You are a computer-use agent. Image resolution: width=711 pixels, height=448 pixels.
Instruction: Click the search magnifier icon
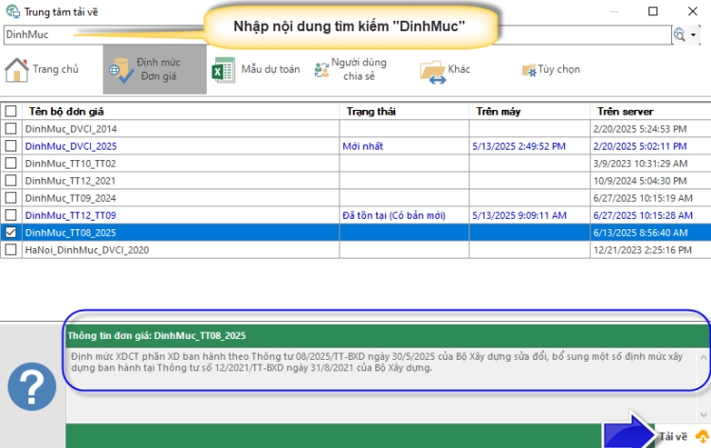[680, 35]
